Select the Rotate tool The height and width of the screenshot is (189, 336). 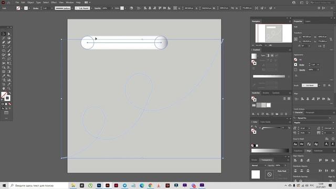tap(4, 59)
